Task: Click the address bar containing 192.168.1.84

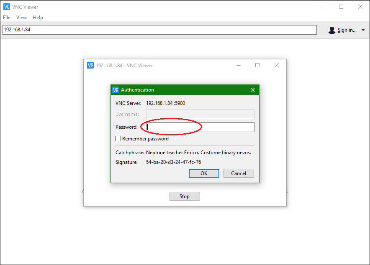Action: [159, 30]
